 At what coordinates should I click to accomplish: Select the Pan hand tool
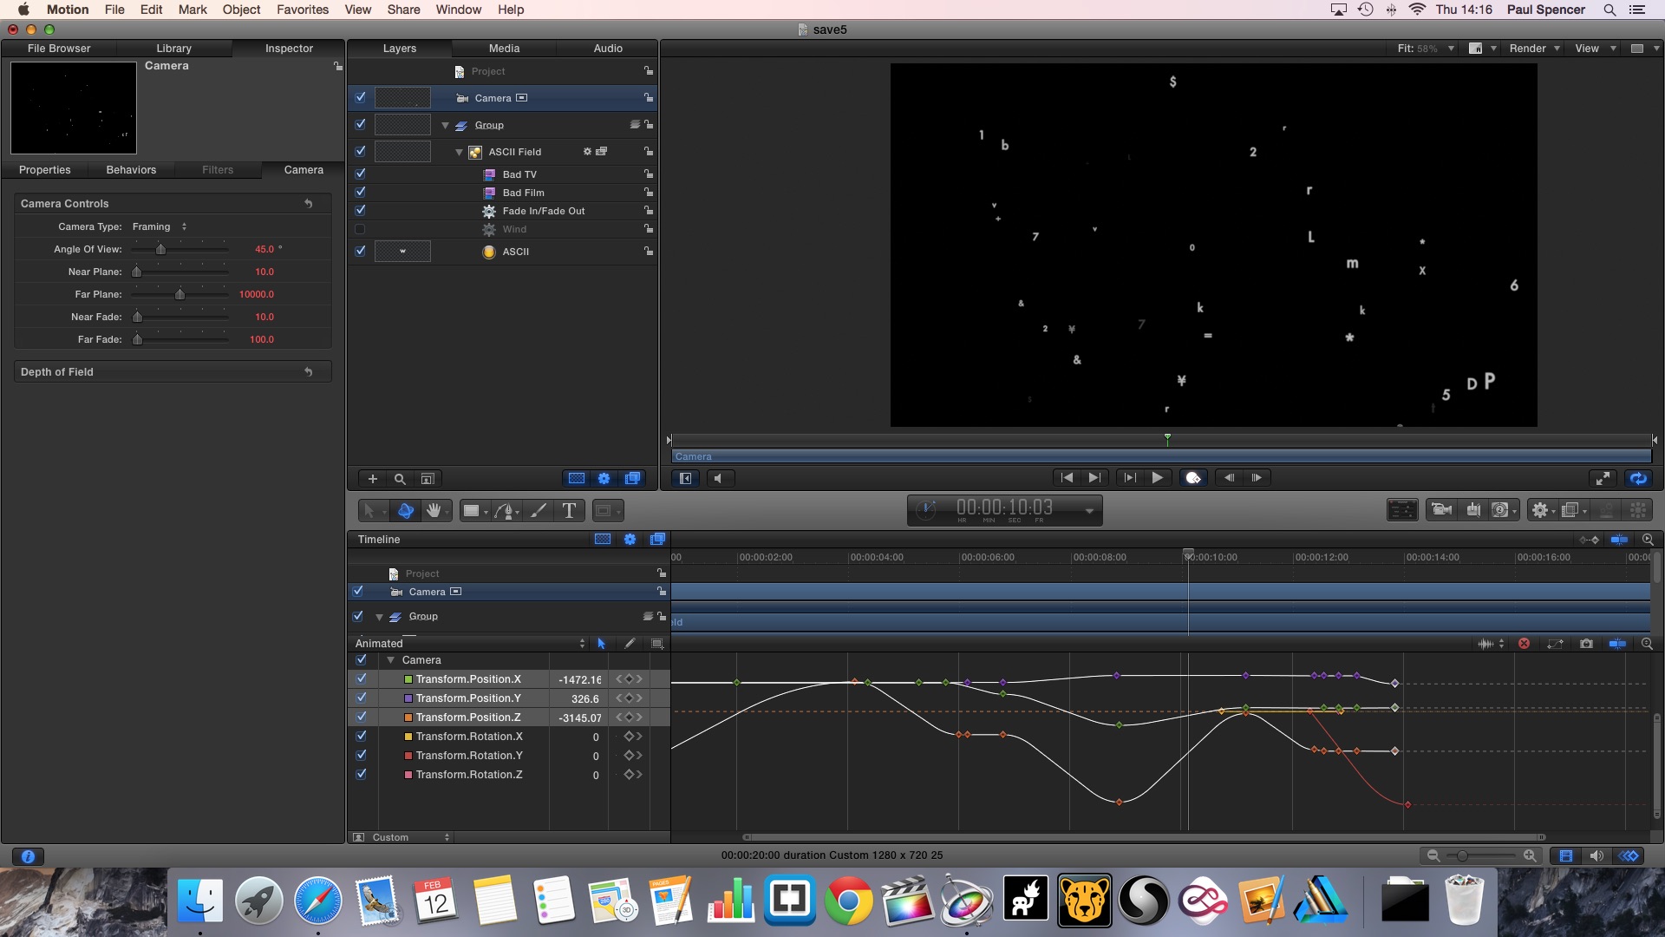[x=434, y=511]
